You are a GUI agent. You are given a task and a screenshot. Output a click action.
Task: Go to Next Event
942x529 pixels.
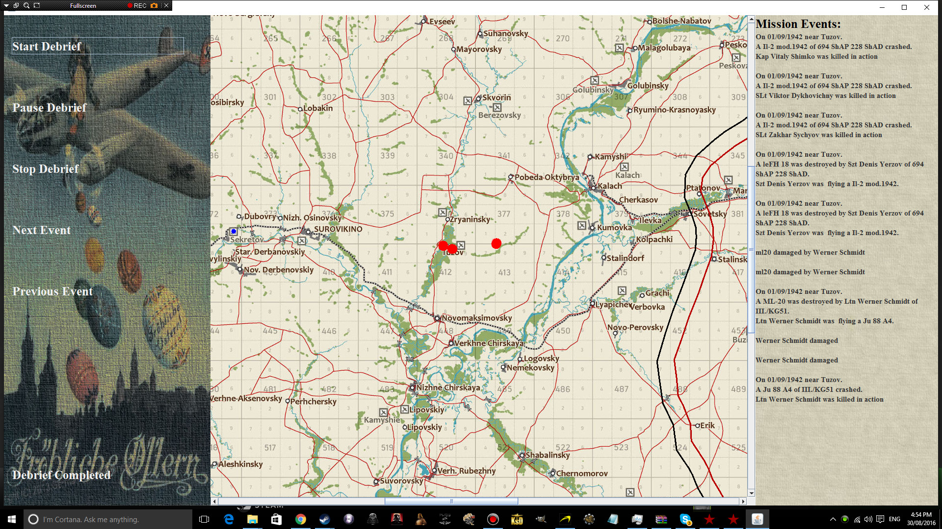(x=41, y=230)
